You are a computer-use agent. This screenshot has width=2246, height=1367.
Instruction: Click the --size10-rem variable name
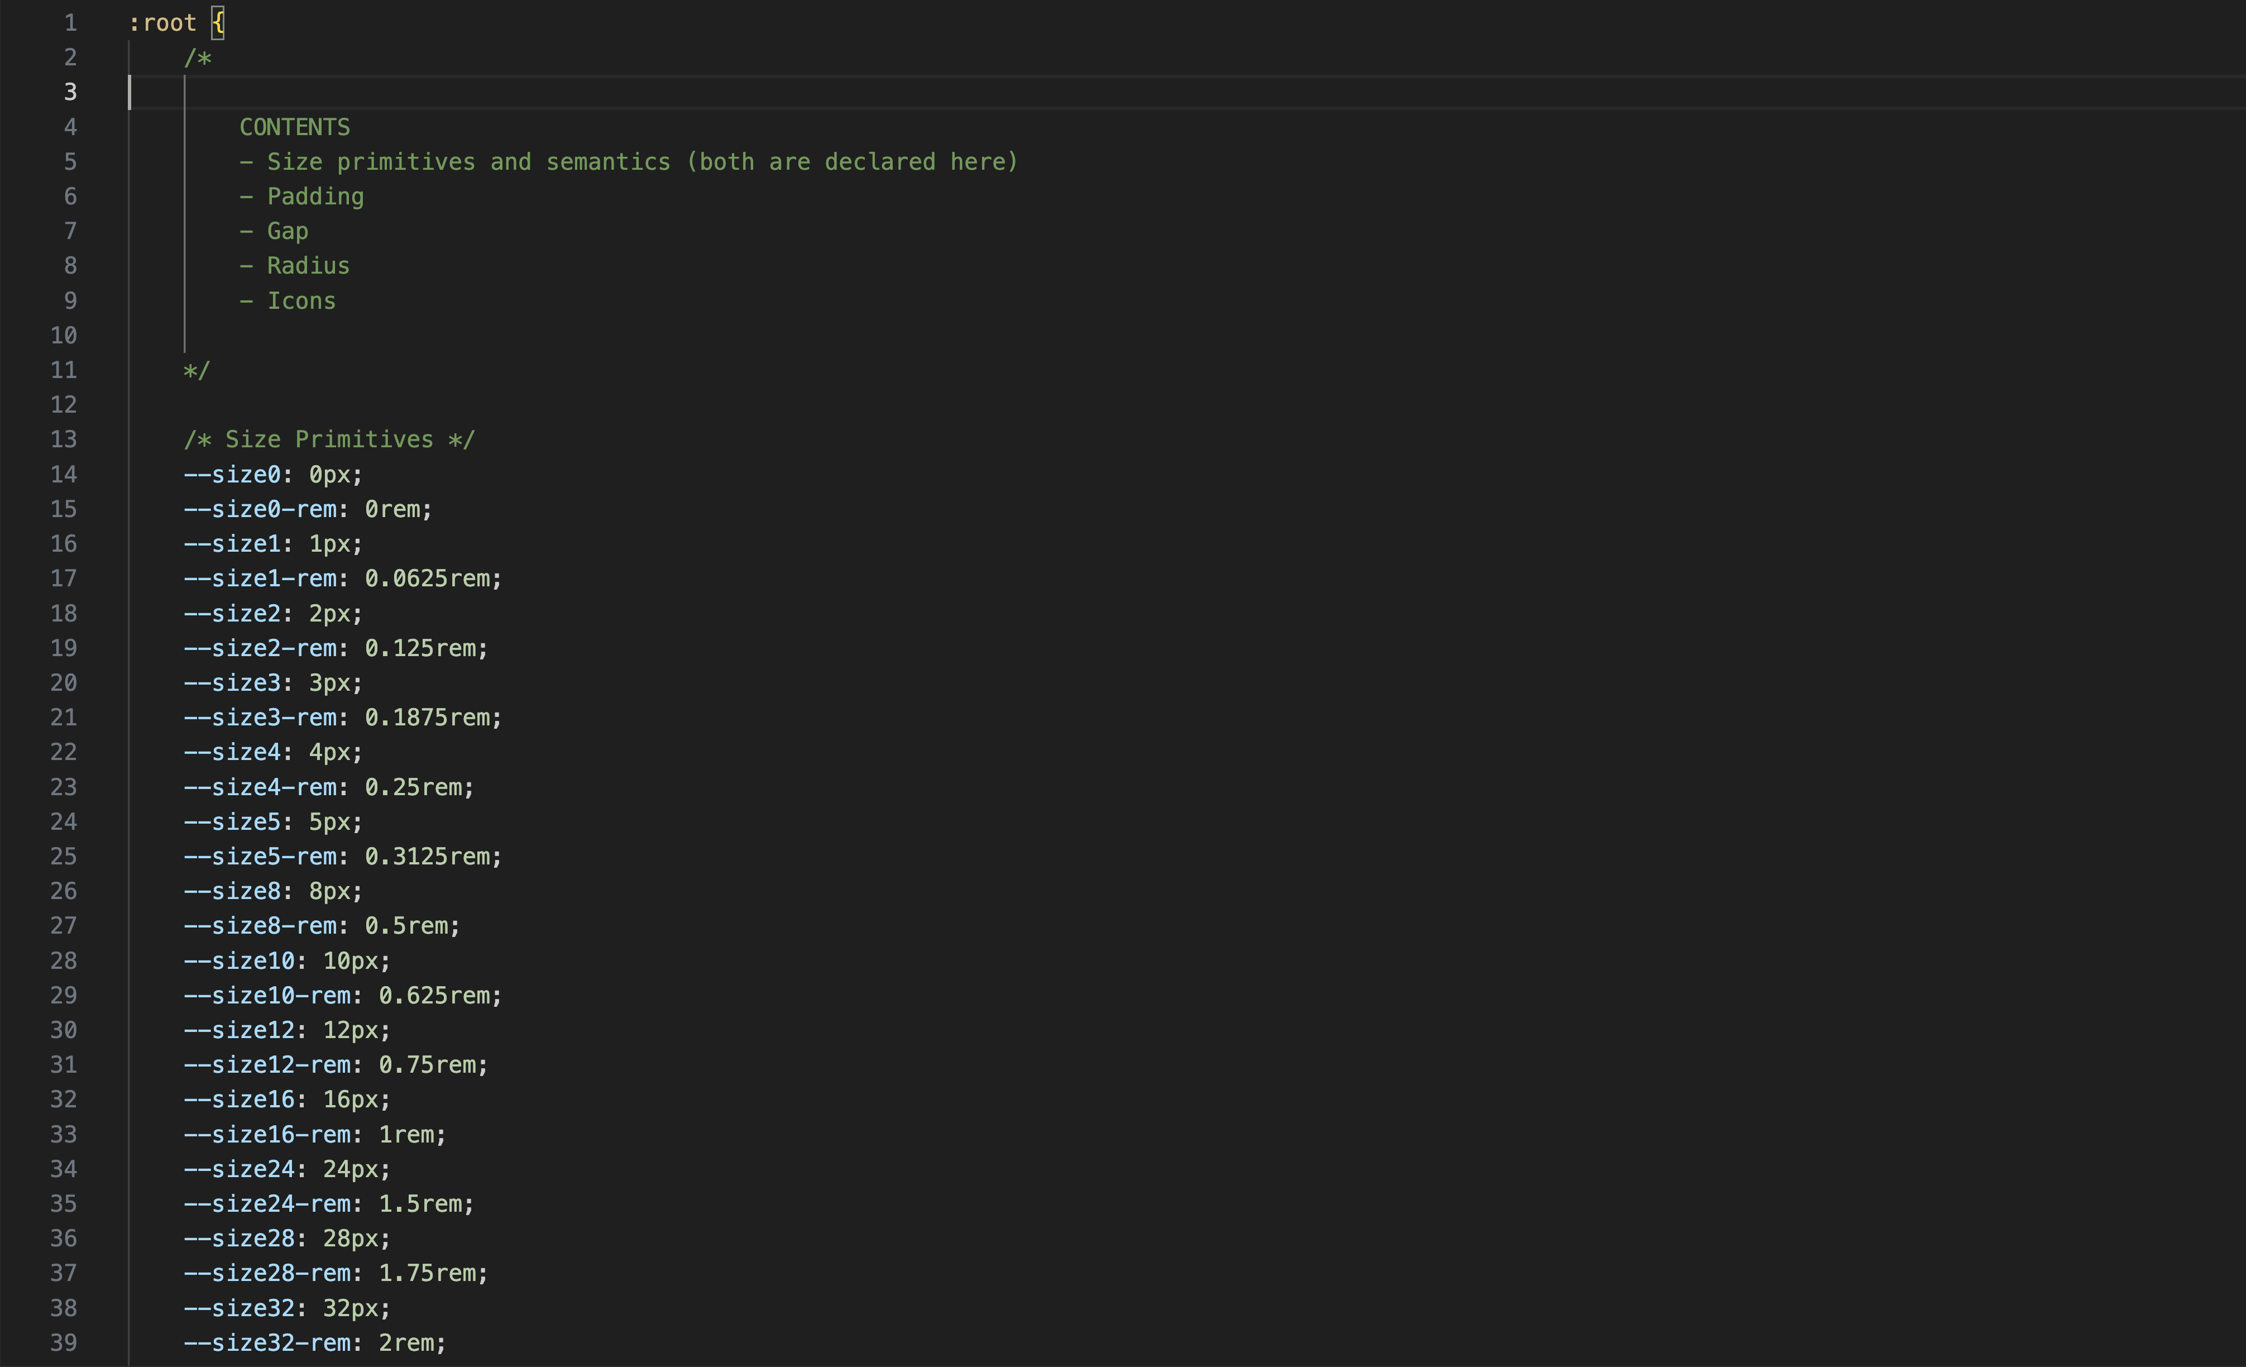(x=267, y=995)
